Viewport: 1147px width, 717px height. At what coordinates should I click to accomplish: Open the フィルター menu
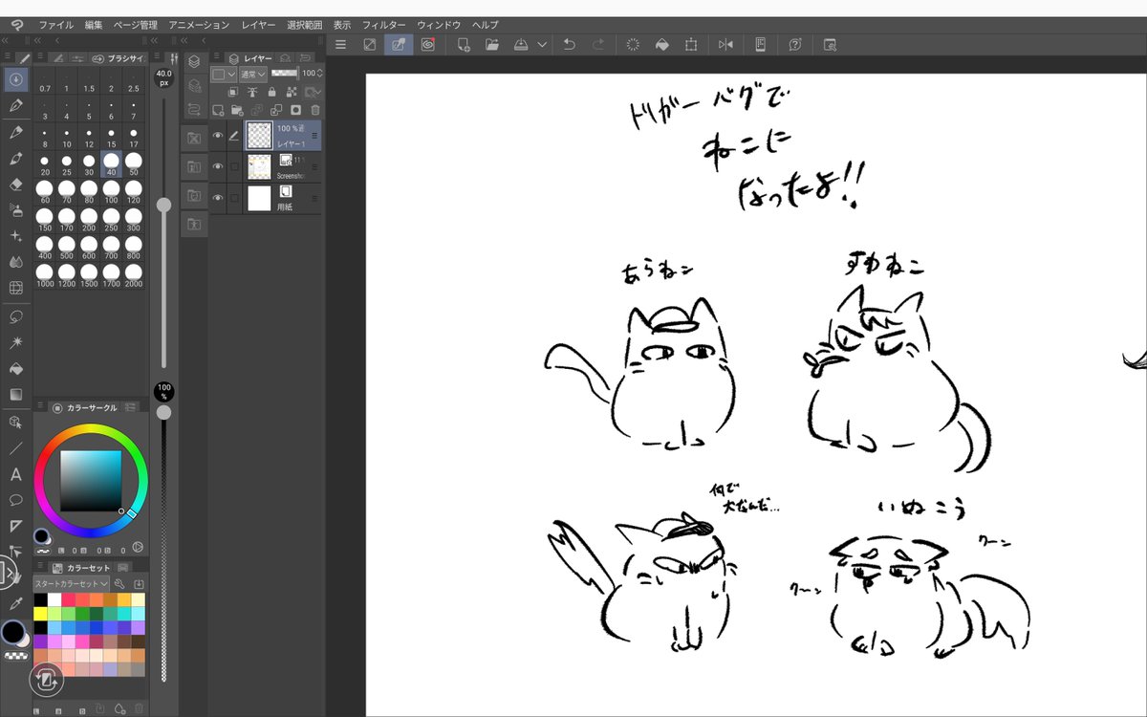pos(383,24)
